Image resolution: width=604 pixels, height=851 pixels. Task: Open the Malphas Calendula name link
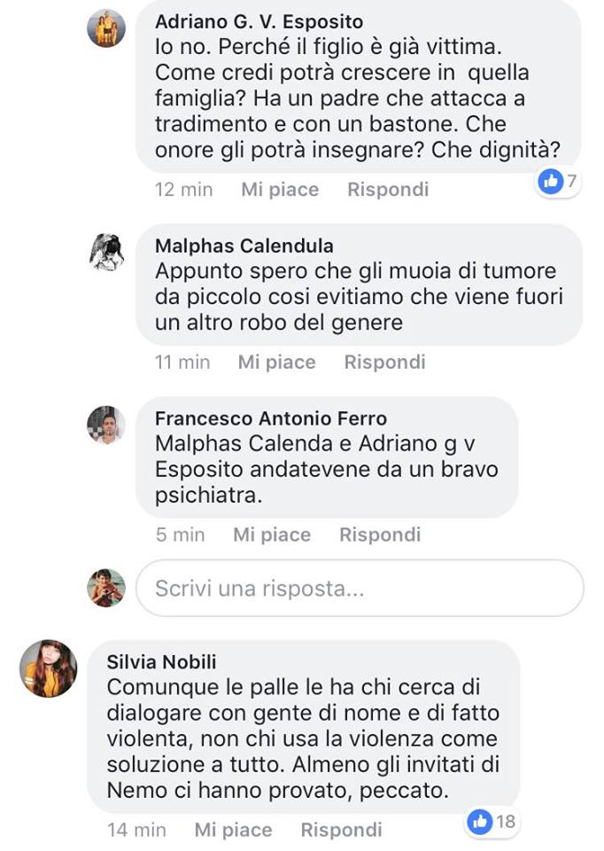point(244,246)
